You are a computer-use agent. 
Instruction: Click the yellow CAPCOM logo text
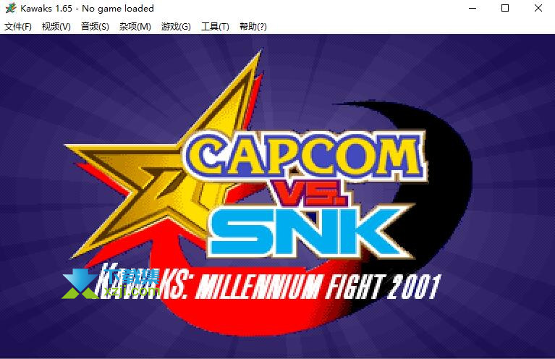306,156
